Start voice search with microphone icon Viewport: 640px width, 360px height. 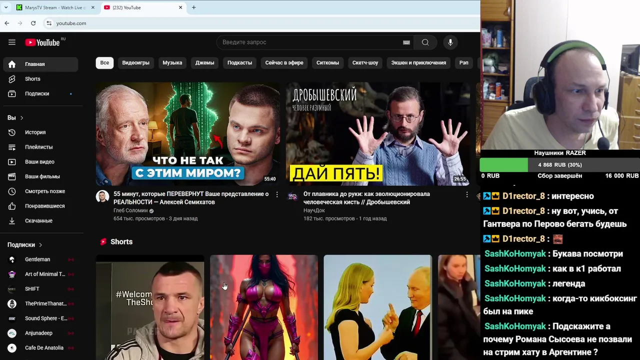pos(450,42)
